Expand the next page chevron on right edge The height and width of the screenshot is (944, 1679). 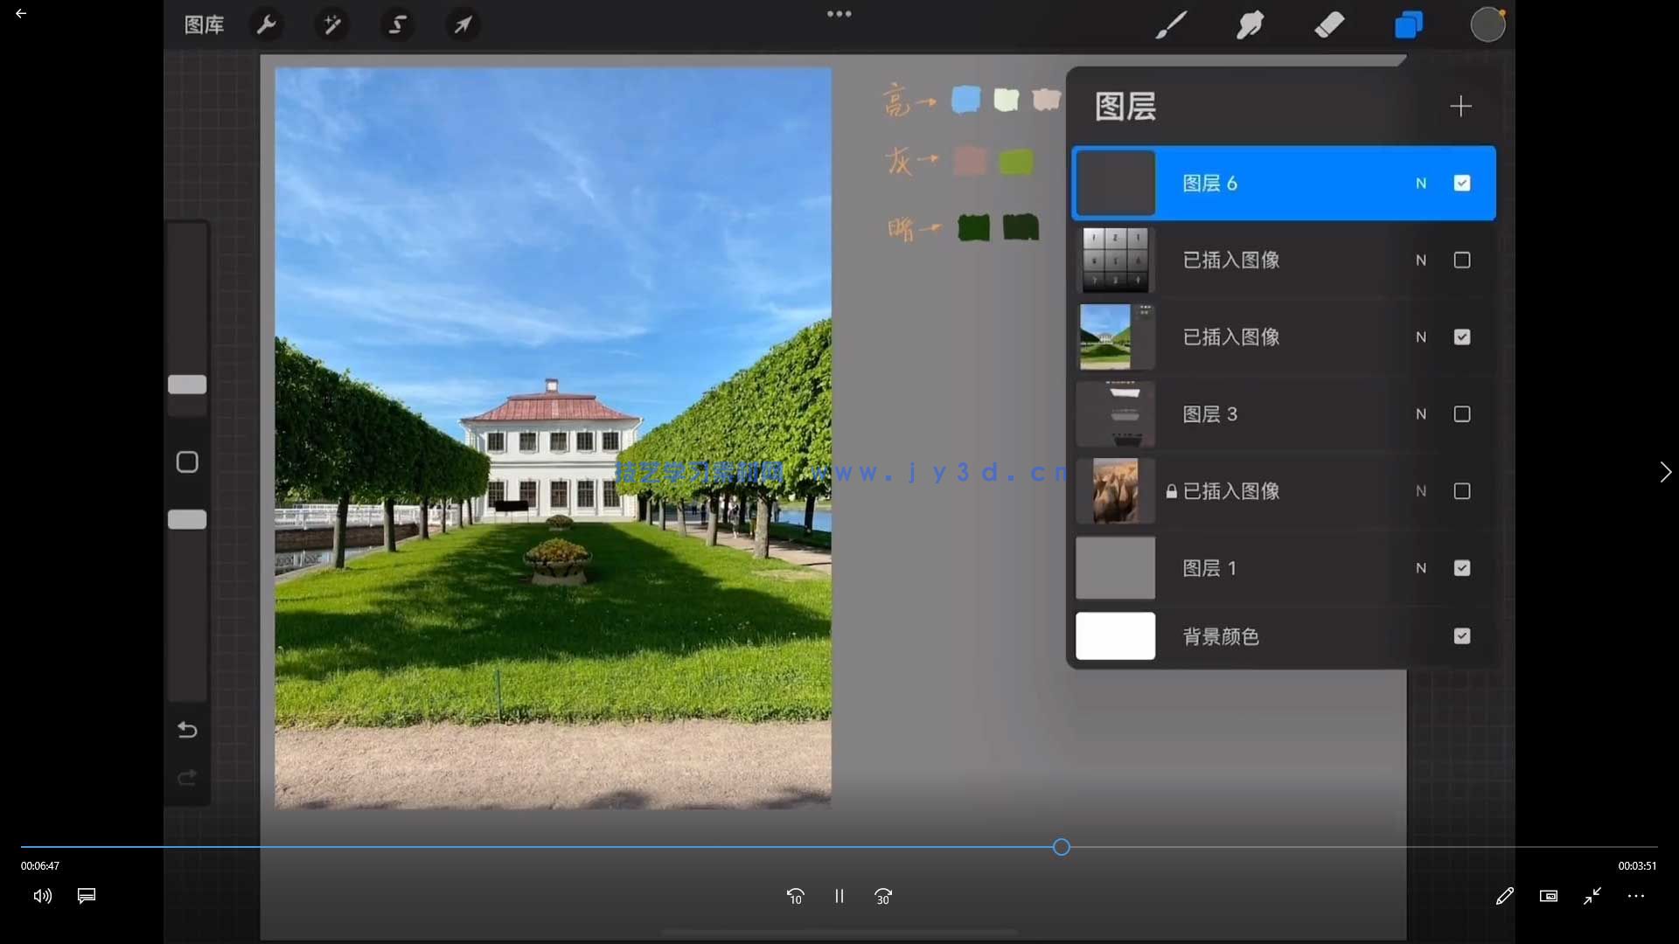pyautogui.click(x=1666, y=472)
